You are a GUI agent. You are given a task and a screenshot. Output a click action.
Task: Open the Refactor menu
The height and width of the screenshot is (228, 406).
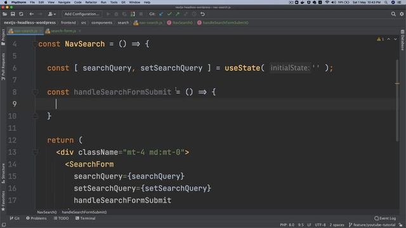click(91, 3)
